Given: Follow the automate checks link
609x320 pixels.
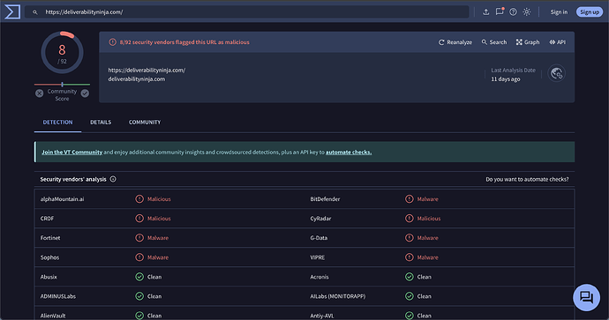Looking at the screenshot, I should [x=349, y=152].
